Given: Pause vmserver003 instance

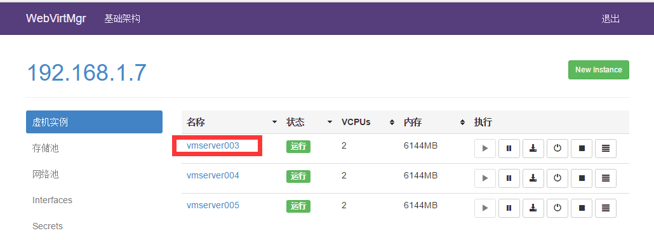Looking at the screenshot, I should (509, 149).
